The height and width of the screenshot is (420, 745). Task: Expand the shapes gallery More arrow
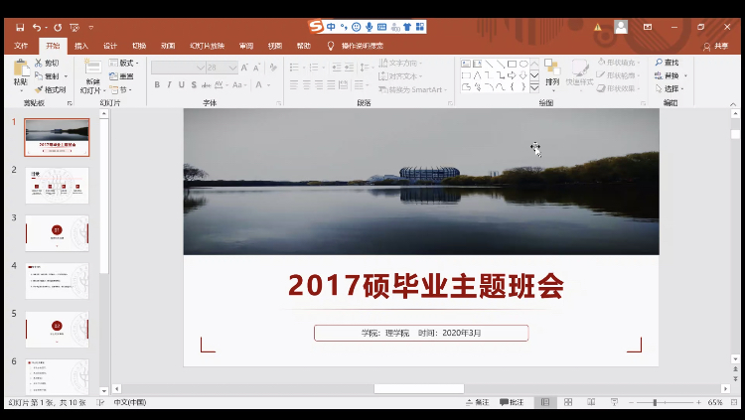534,86
